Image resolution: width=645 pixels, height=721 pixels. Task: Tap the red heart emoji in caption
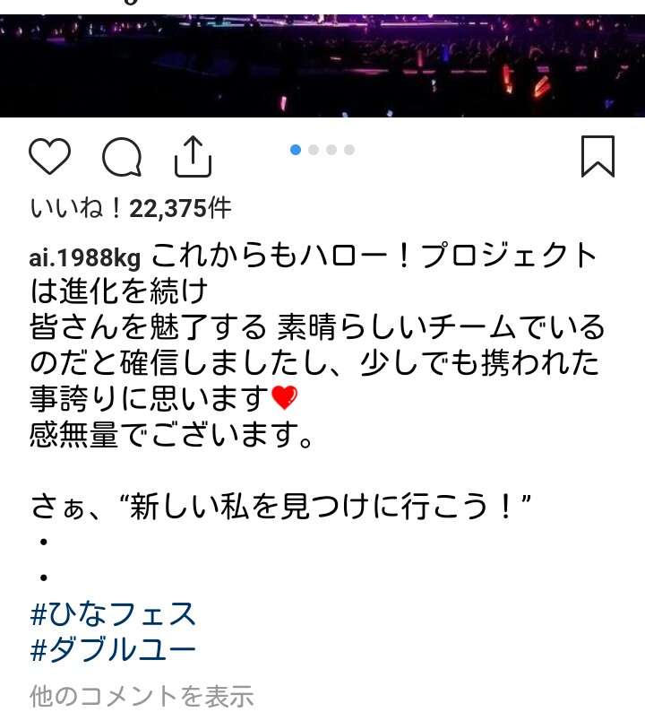284,398
